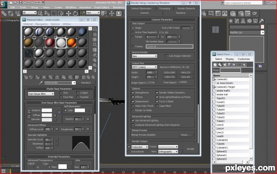Click the Hierarchy panel icon in command panel
Viewport: 277px width, 174px height.
tap(243, 21)
